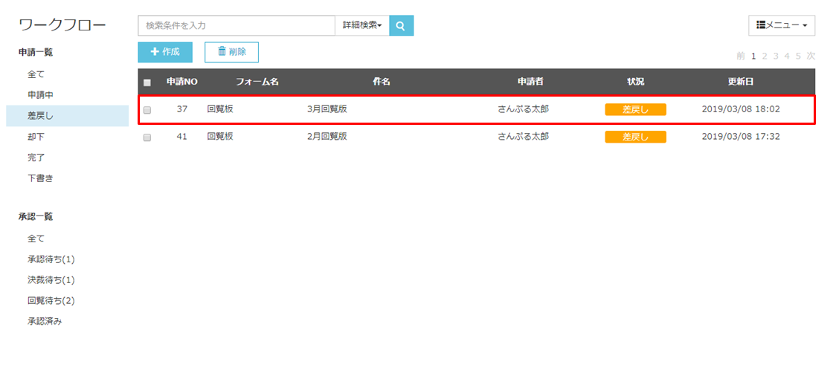Image resolution: width=833 pixels, height=376 pixels.
Task: Click the magnifier search button
Action: 401,25
